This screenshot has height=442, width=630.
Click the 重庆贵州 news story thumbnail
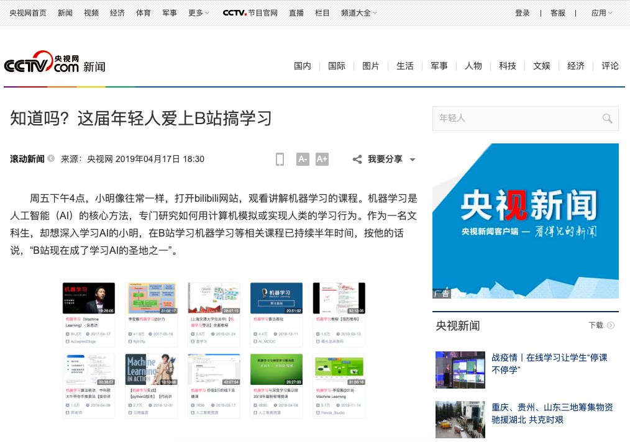[460, 419]
